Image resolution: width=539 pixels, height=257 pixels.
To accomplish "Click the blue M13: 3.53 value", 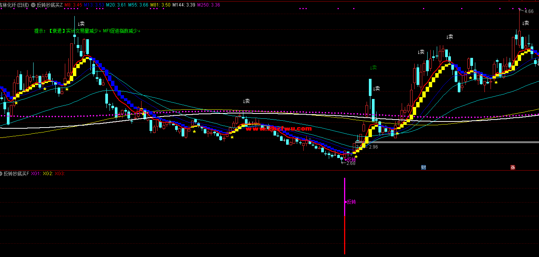I will 94,5.
